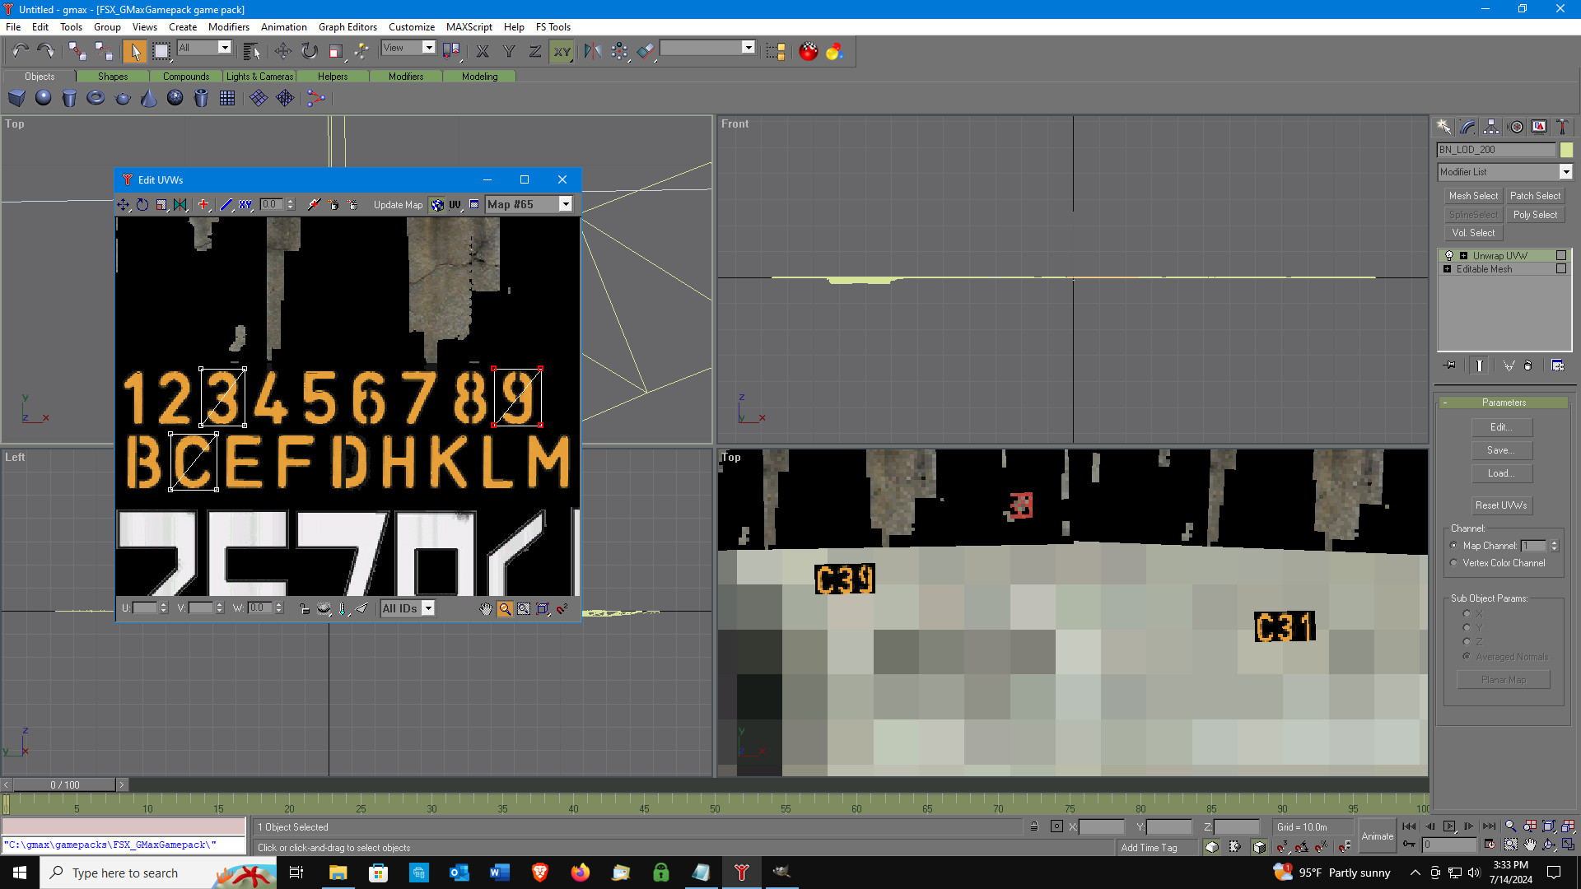Activate the Select Object arrow tool
This screenshot has height=889, width=1581.
point(134,51)
